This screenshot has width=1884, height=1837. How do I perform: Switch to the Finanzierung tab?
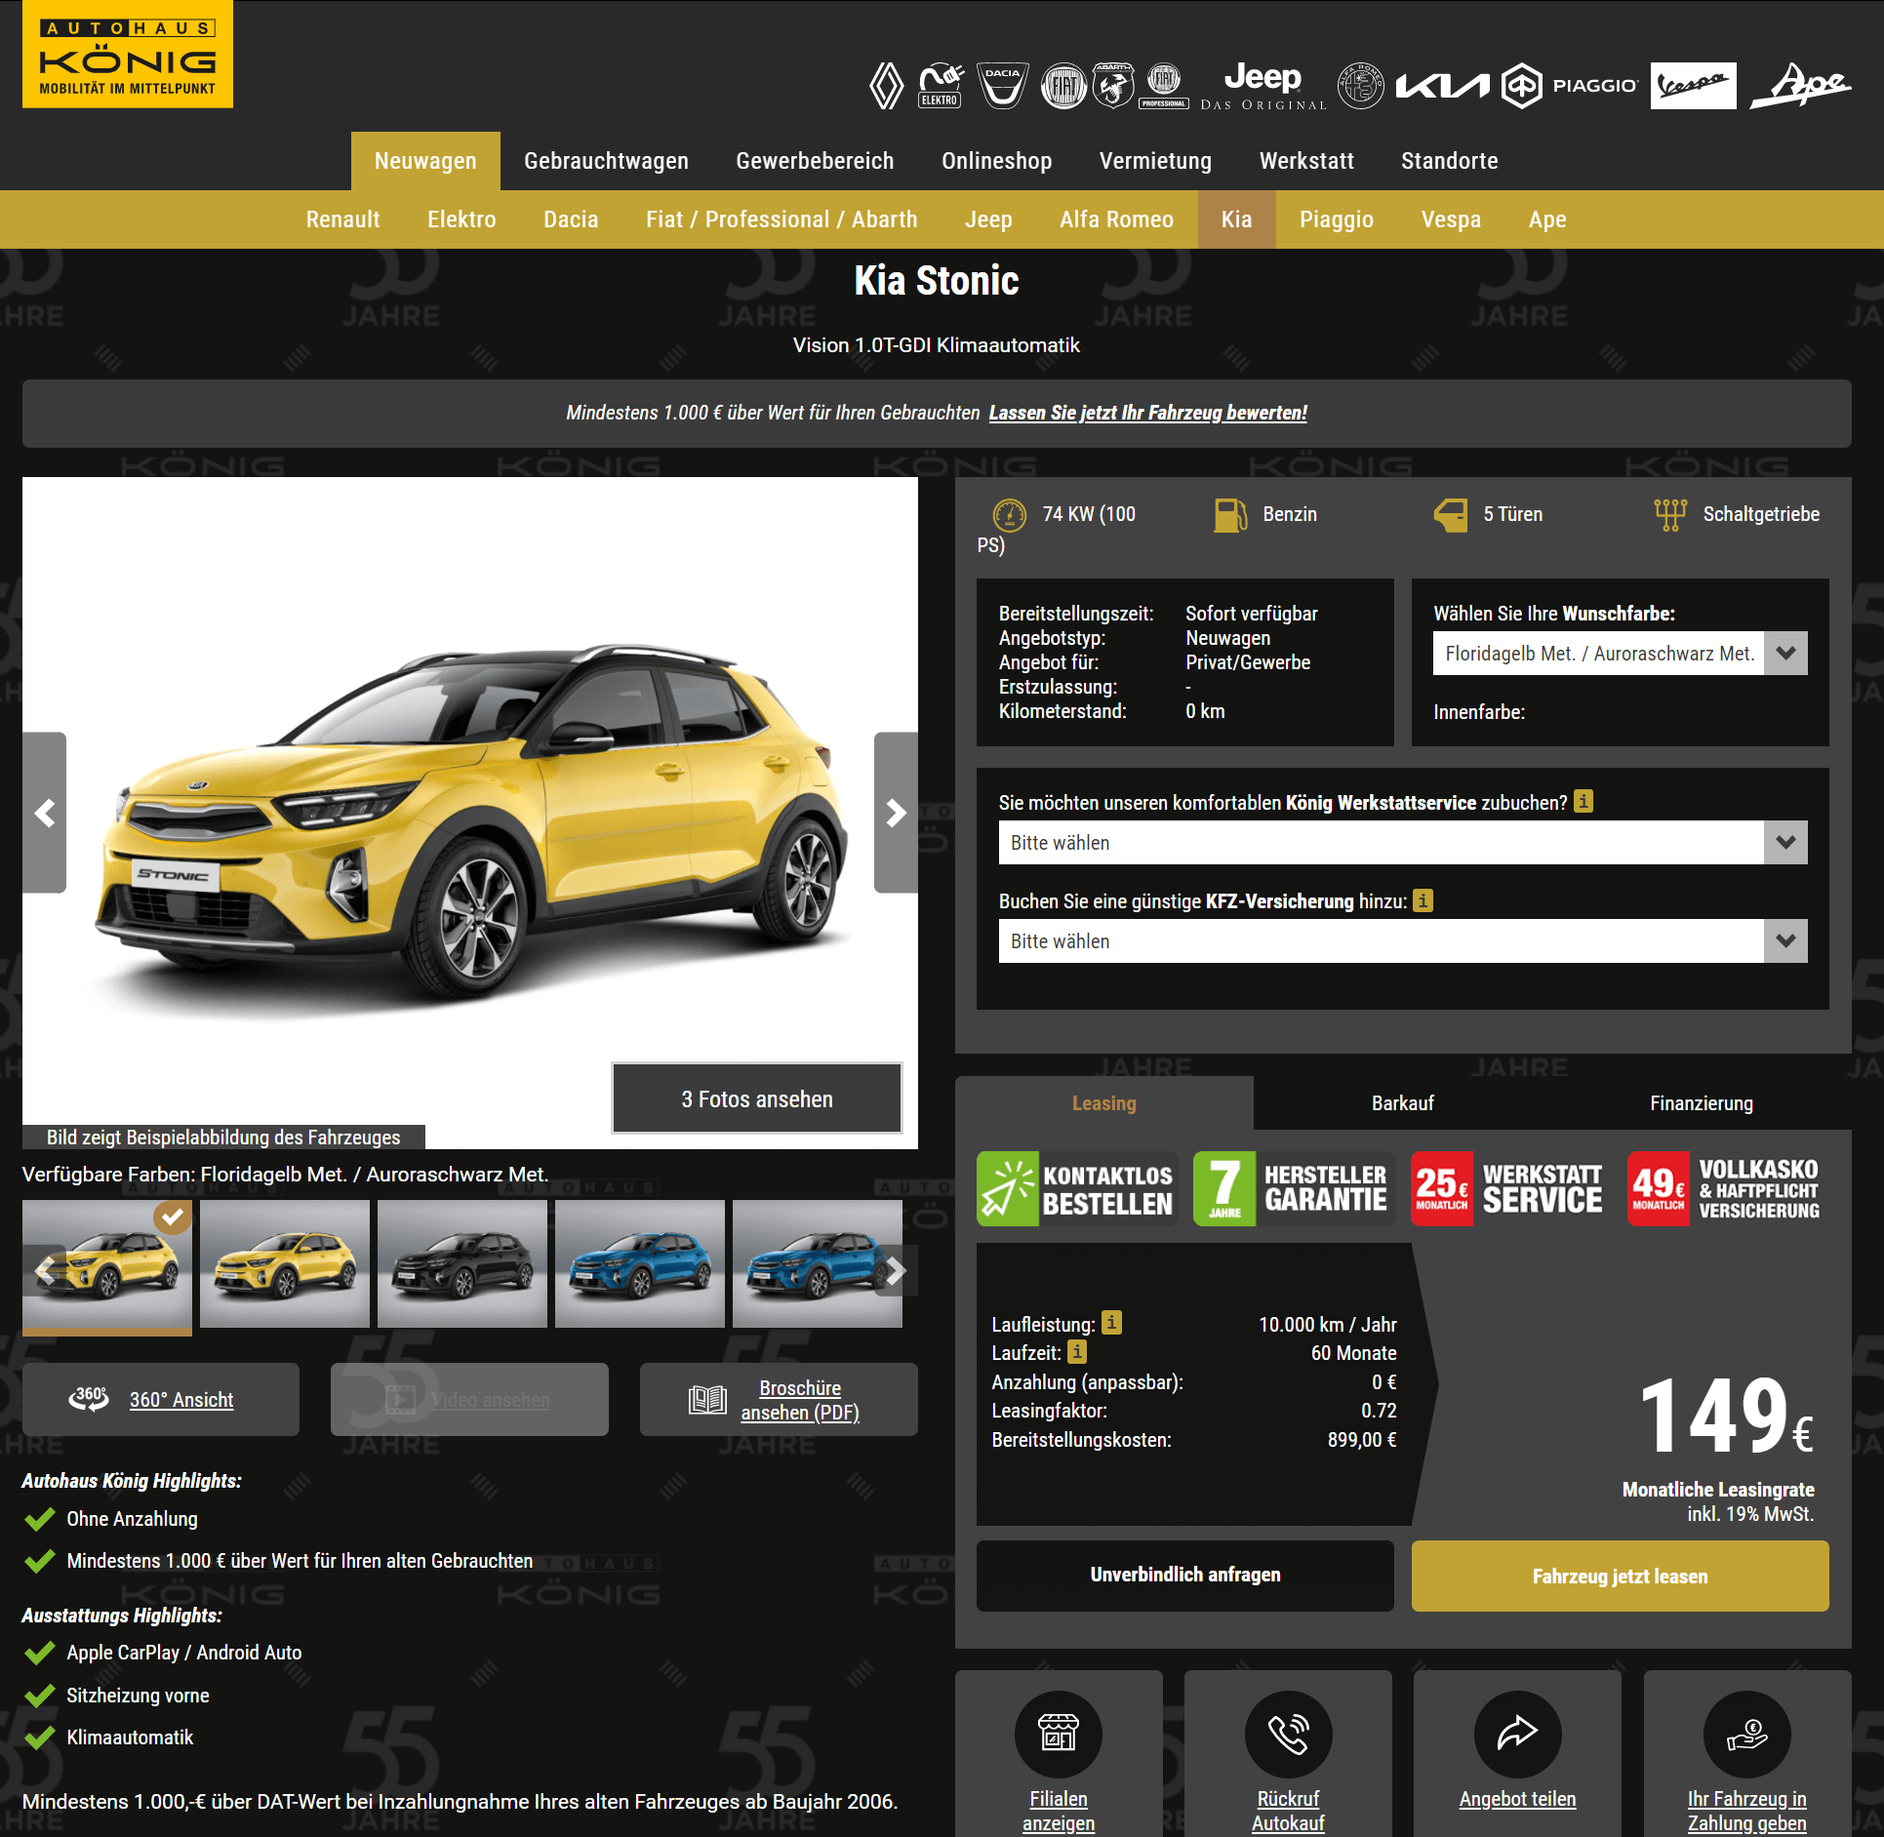point(1702,1103)
